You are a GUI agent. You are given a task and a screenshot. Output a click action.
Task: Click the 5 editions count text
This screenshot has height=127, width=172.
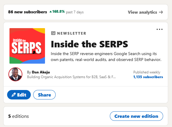click(18, 116)
